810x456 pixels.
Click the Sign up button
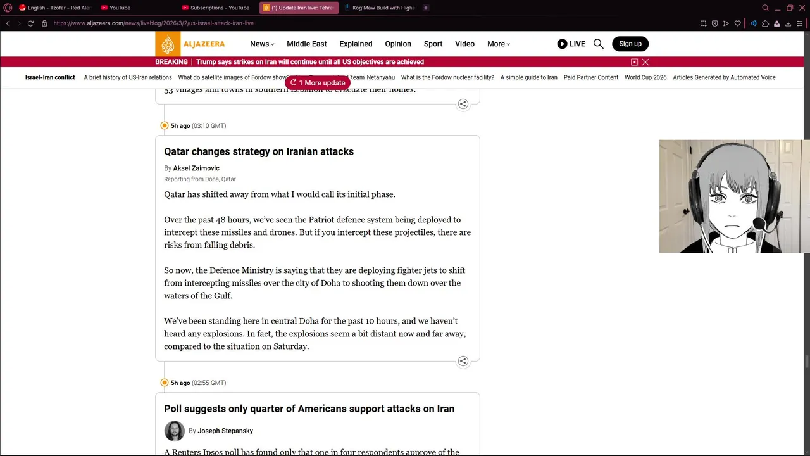click(x=630, y=44)
